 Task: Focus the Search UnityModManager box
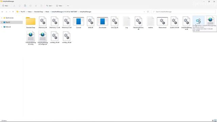point(183,12)
